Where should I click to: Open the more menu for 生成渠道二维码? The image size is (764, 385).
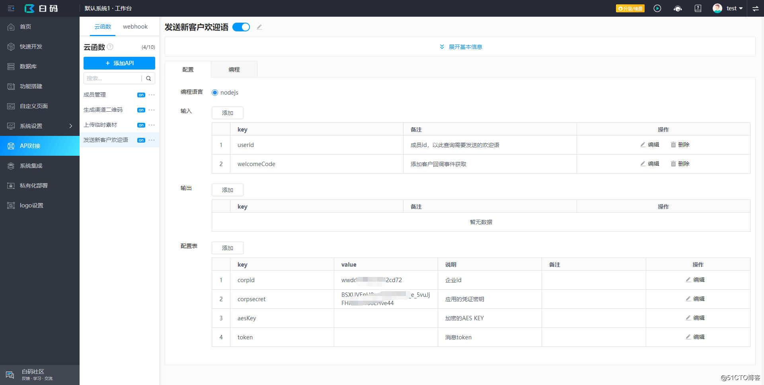pyautogui.click(x=152, y=110)
